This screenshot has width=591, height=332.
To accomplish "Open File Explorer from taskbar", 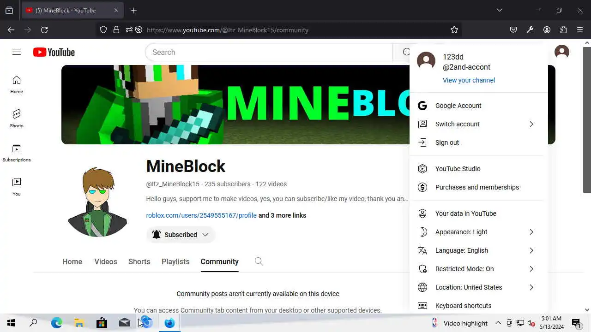I will pos(79,323).
